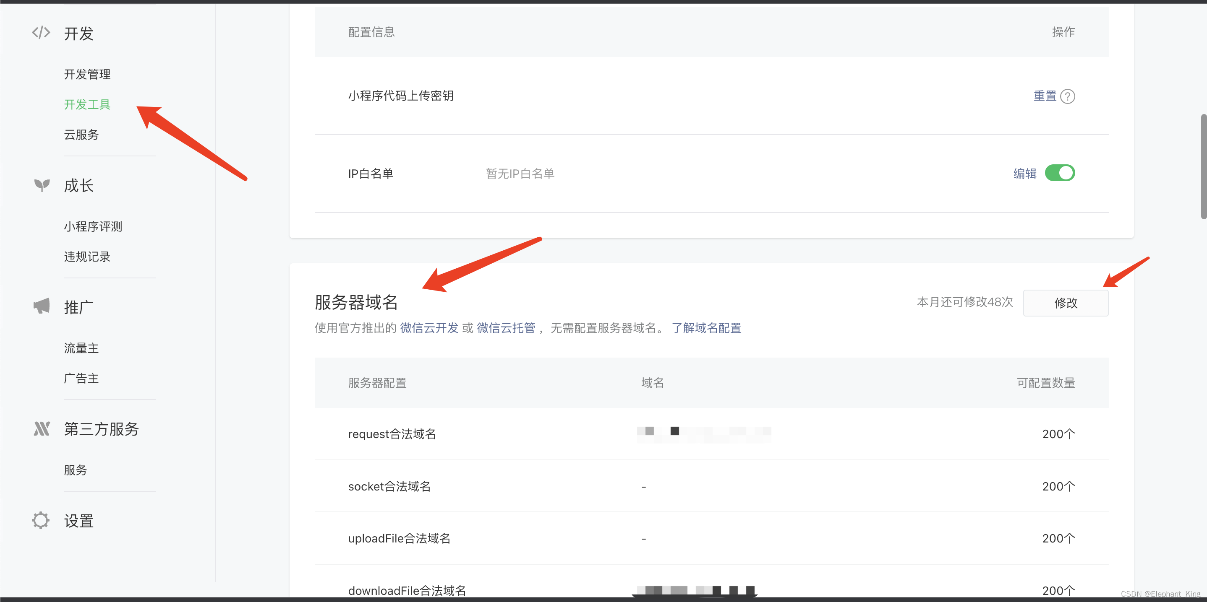Click the page's vertical scrollbar thumb

point(1203,166)
